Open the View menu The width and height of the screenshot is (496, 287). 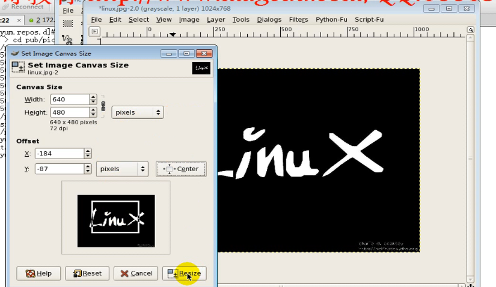point(164,20)
